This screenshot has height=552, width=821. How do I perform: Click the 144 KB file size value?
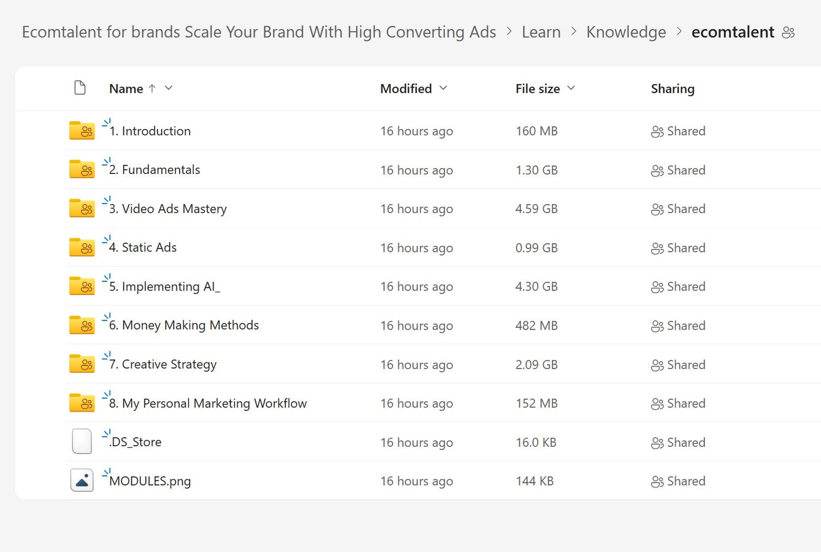pyautogui.click(x=534, y=482)
